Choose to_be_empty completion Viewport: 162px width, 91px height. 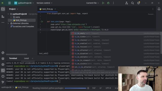pyautogui.click(x=115, y=33)
